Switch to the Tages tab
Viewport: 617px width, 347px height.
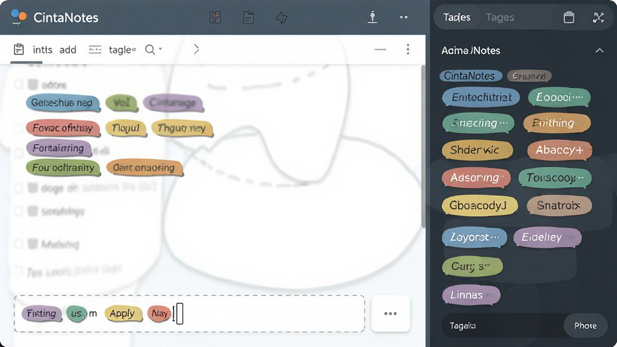coord(500,17)
